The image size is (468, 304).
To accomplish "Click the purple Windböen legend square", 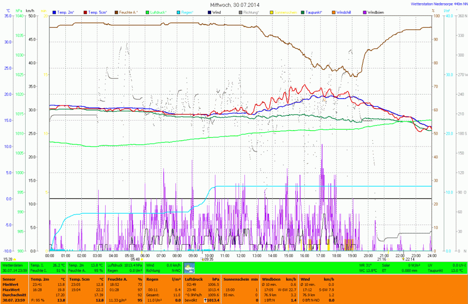I will click(364, 12).
